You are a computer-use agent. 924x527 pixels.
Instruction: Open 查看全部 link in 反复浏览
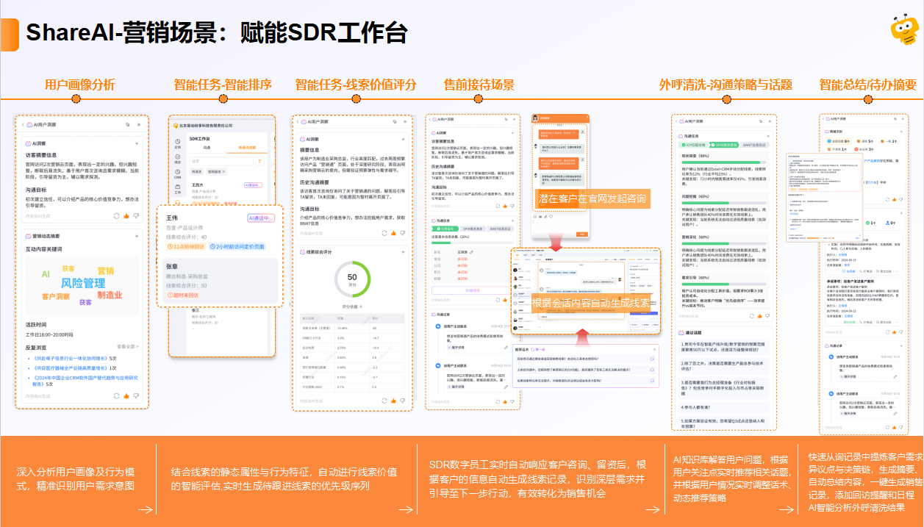point(128,346)
